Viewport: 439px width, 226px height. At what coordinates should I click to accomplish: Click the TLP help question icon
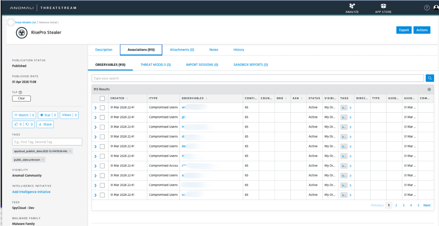pyautogui.click(x=20, y=92)
